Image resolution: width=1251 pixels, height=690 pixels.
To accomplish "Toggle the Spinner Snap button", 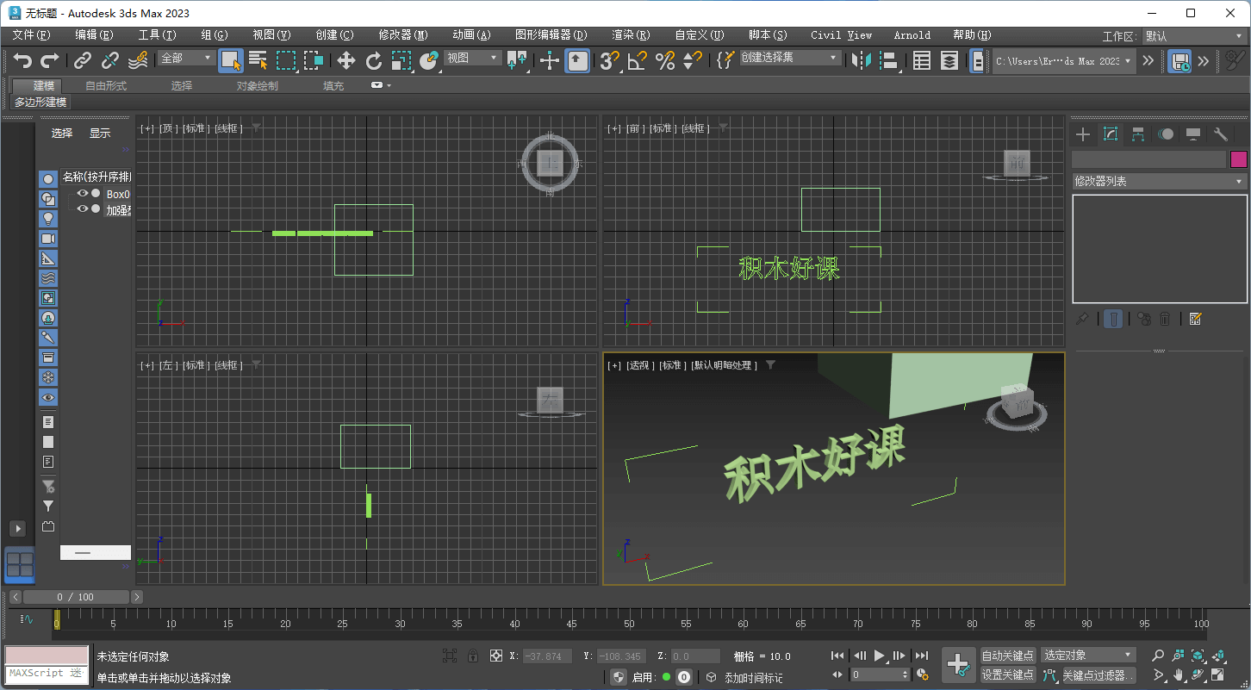I will pyautogui.click(x=692, y=60).
